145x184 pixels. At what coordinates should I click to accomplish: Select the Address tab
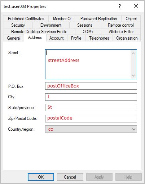(35, 37)
